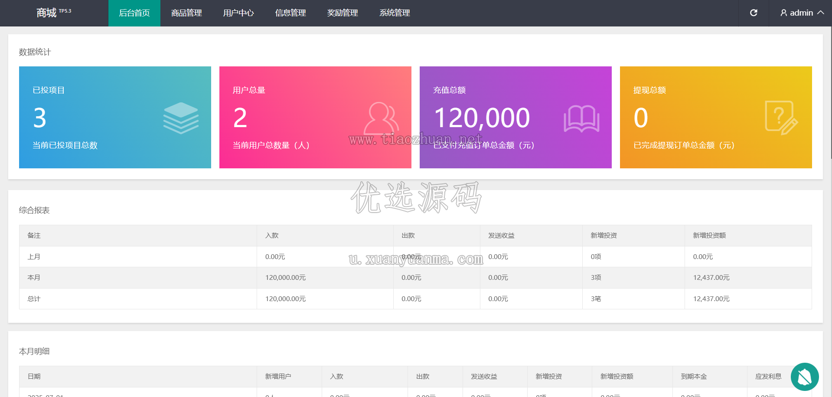This screenshot has height=397, width=832.
Task: Click the 数据统计 section heading
Action: pos(35,52)
